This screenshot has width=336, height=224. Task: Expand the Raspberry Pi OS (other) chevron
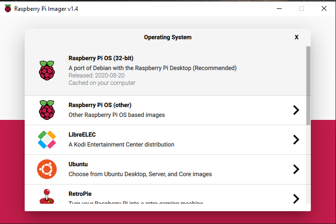(x=296, y=110)
